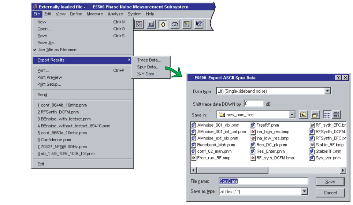The height and width of the screenshot is (205, 353).
Task: Open the Define menu
Action: (76, 14)
